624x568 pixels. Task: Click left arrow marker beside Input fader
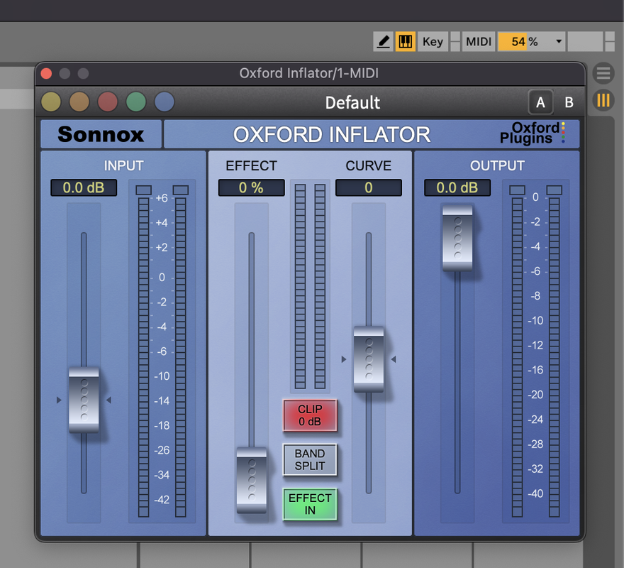click(x=59, y=400)
